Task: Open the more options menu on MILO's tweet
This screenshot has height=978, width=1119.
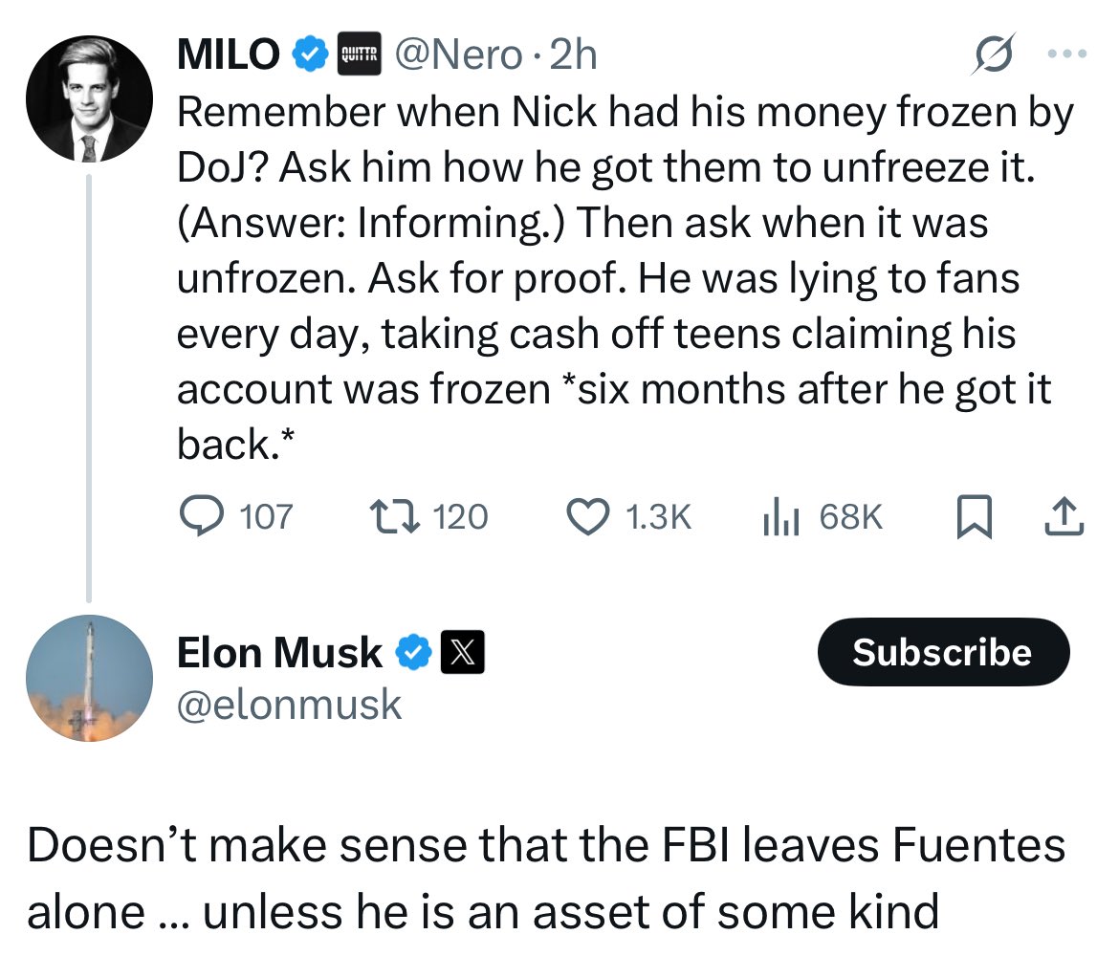Action: (1064, 54)
